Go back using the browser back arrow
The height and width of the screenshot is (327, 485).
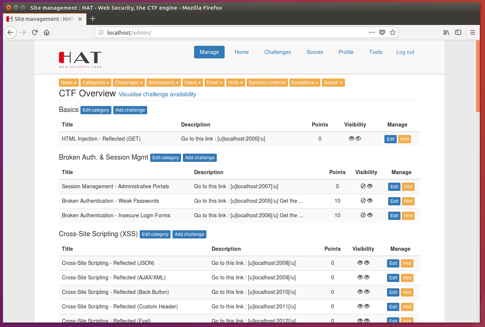[x=10, y=32]
